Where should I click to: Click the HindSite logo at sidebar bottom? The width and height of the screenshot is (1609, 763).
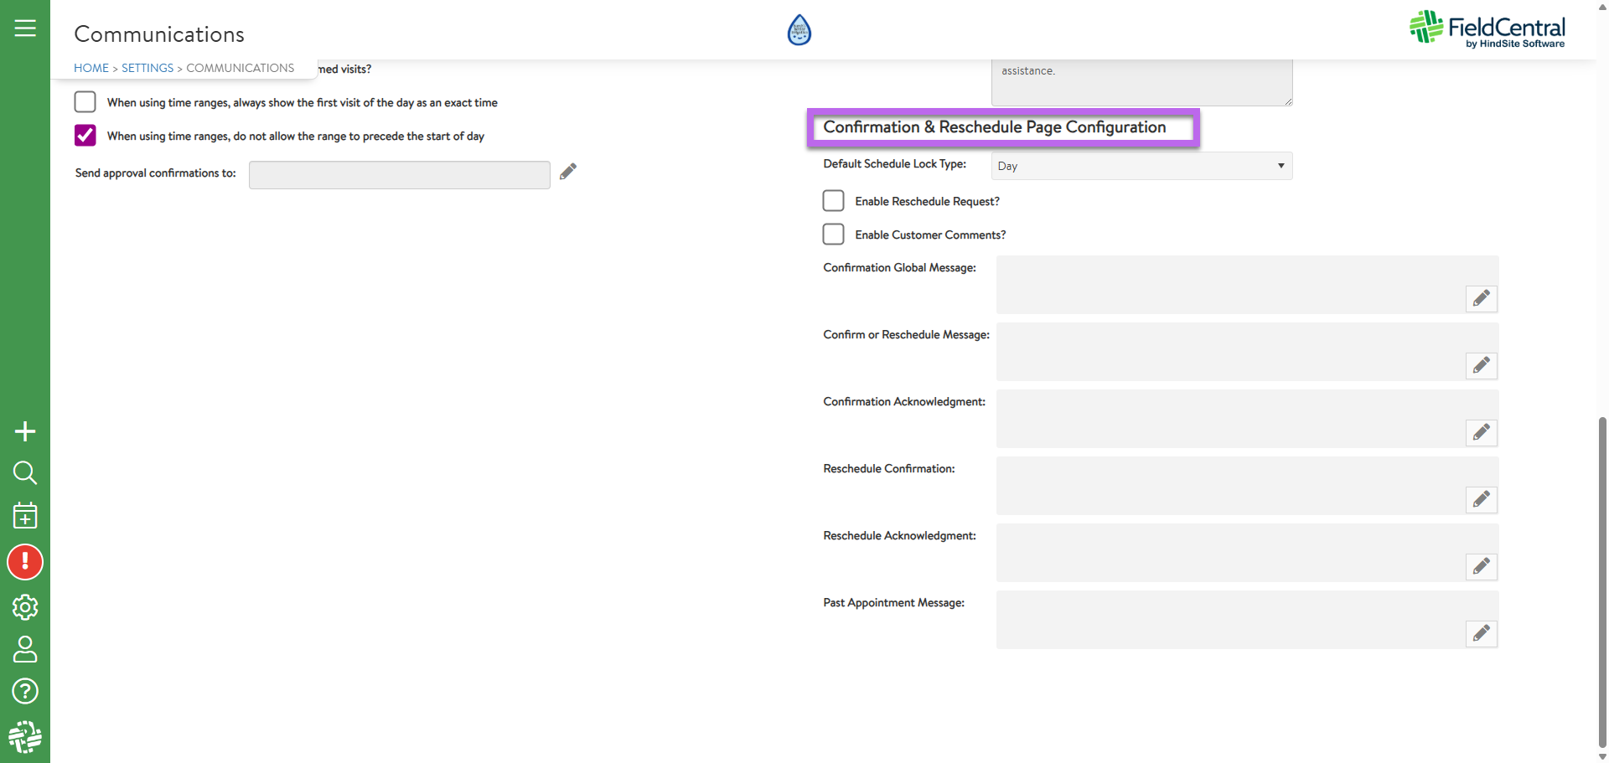click(x=25, y=737)
